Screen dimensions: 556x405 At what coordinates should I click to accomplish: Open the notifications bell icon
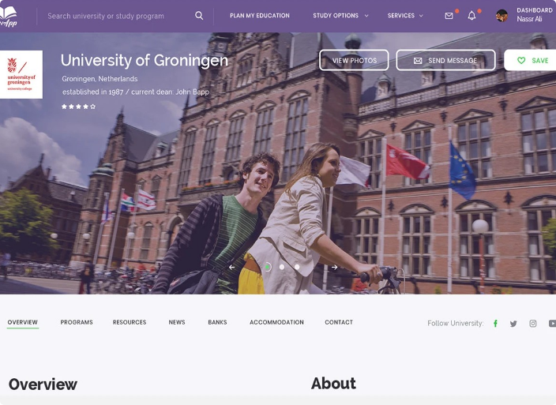471,16
